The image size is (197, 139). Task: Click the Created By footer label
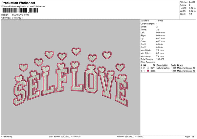pos(7,136)
